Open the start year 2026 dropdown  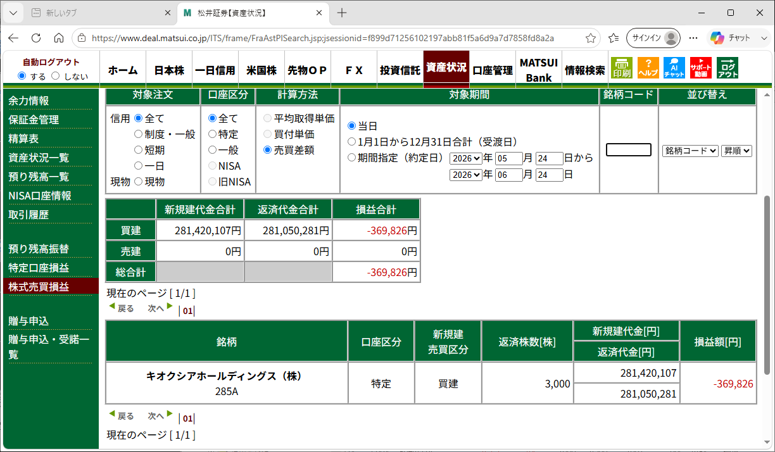[x=466, y=158]
